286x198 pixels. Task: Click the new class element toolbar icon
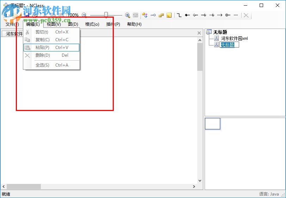pos(145,15)
